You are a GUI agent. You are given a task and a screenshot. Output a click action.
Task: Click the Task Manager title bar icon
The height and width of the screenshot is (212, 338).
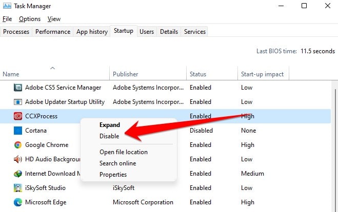click(x=7, y=6)
